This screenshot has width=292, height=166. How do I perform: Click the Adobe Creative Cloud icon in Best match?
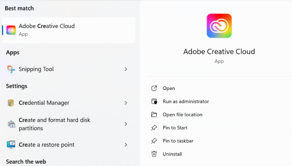click(11, 30)
